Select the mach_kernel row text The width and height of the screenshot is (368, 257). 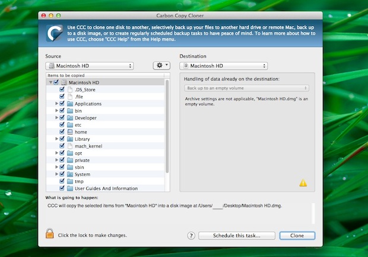pos(88,146)
